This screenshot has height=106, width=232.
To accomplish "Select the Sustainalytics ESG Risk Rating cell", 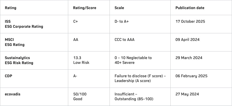I will click(19, 60).
